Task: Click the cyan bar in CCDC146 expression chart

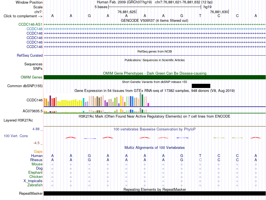Action: pyautogui.click(x=83, y=102)
